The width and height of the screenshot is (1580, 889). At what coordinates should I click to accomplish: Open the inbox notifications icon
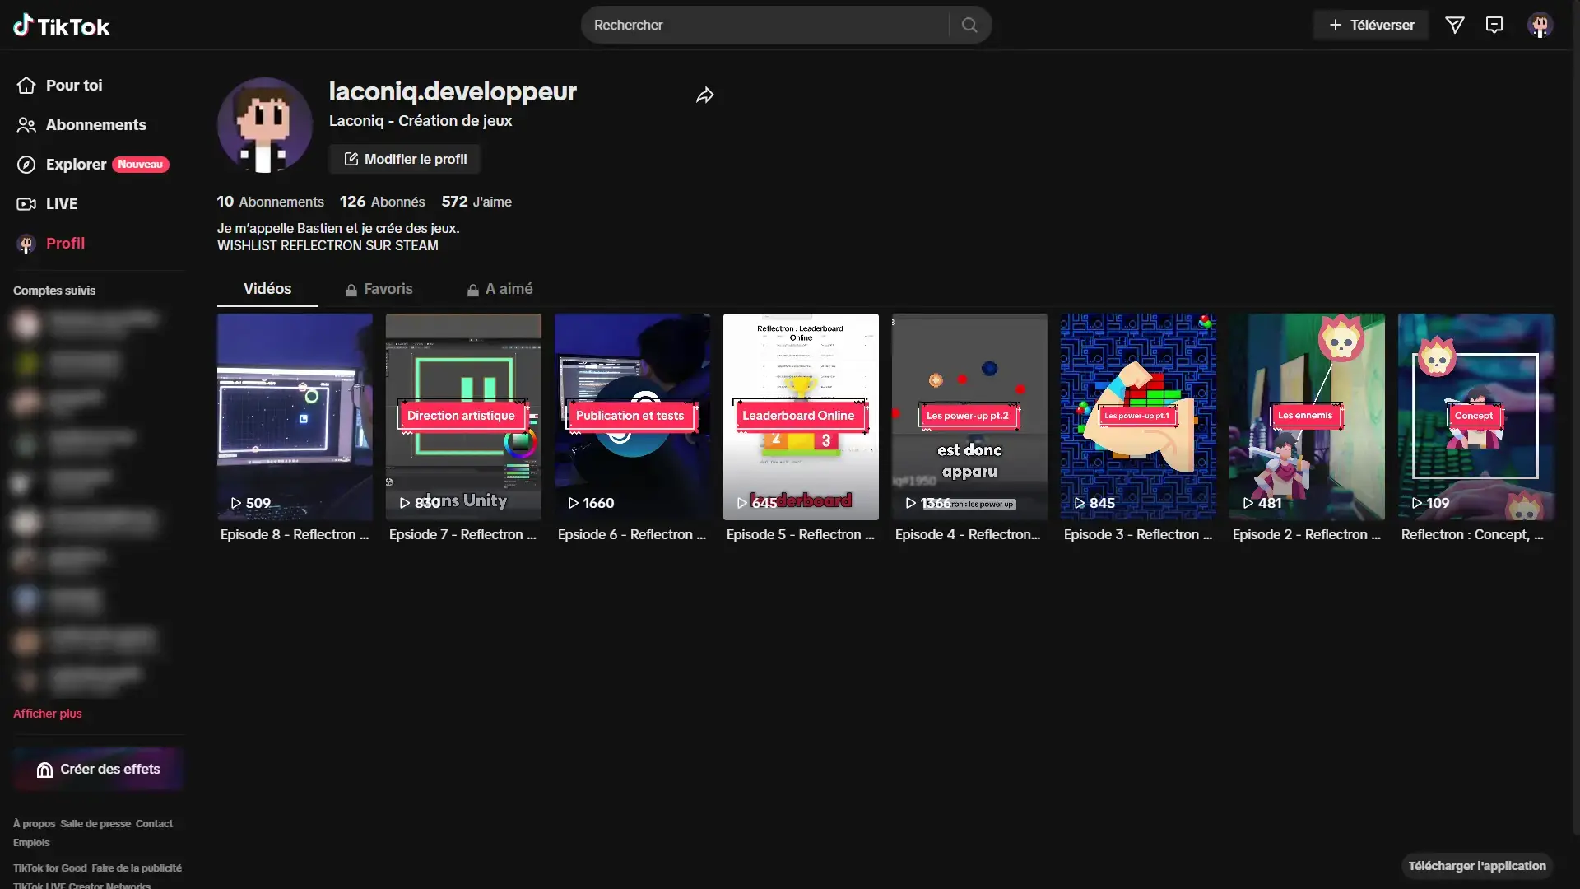click(x=1494, y=25)
